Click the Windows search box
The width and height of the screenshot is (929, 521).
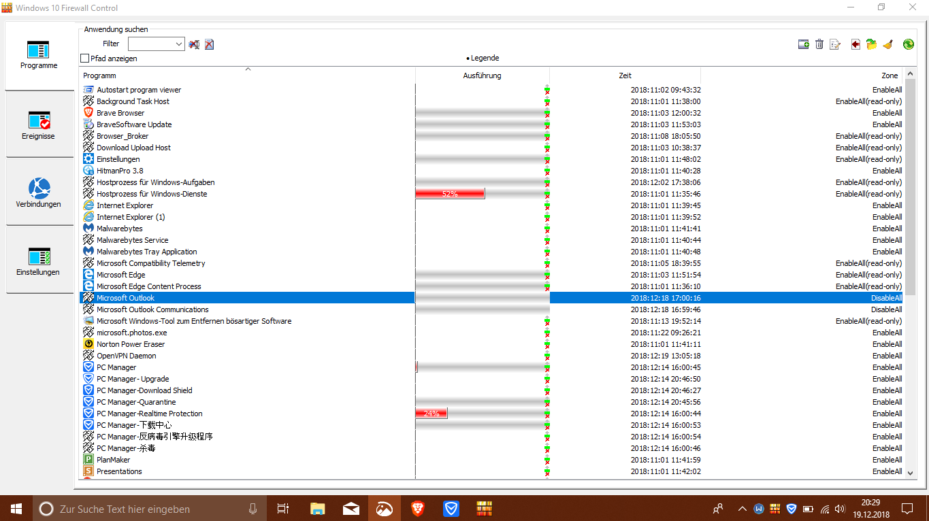(x=151, y=508)
